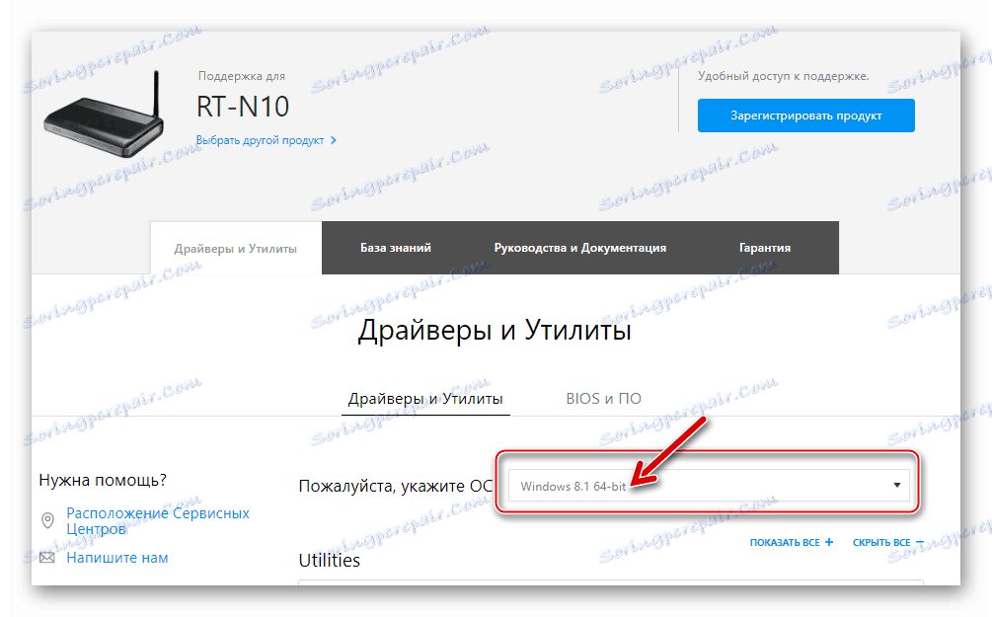Open the 'База знаний' tab
Image resolution: width=992 pixels, height=617 pixels.
click(396, 248)
